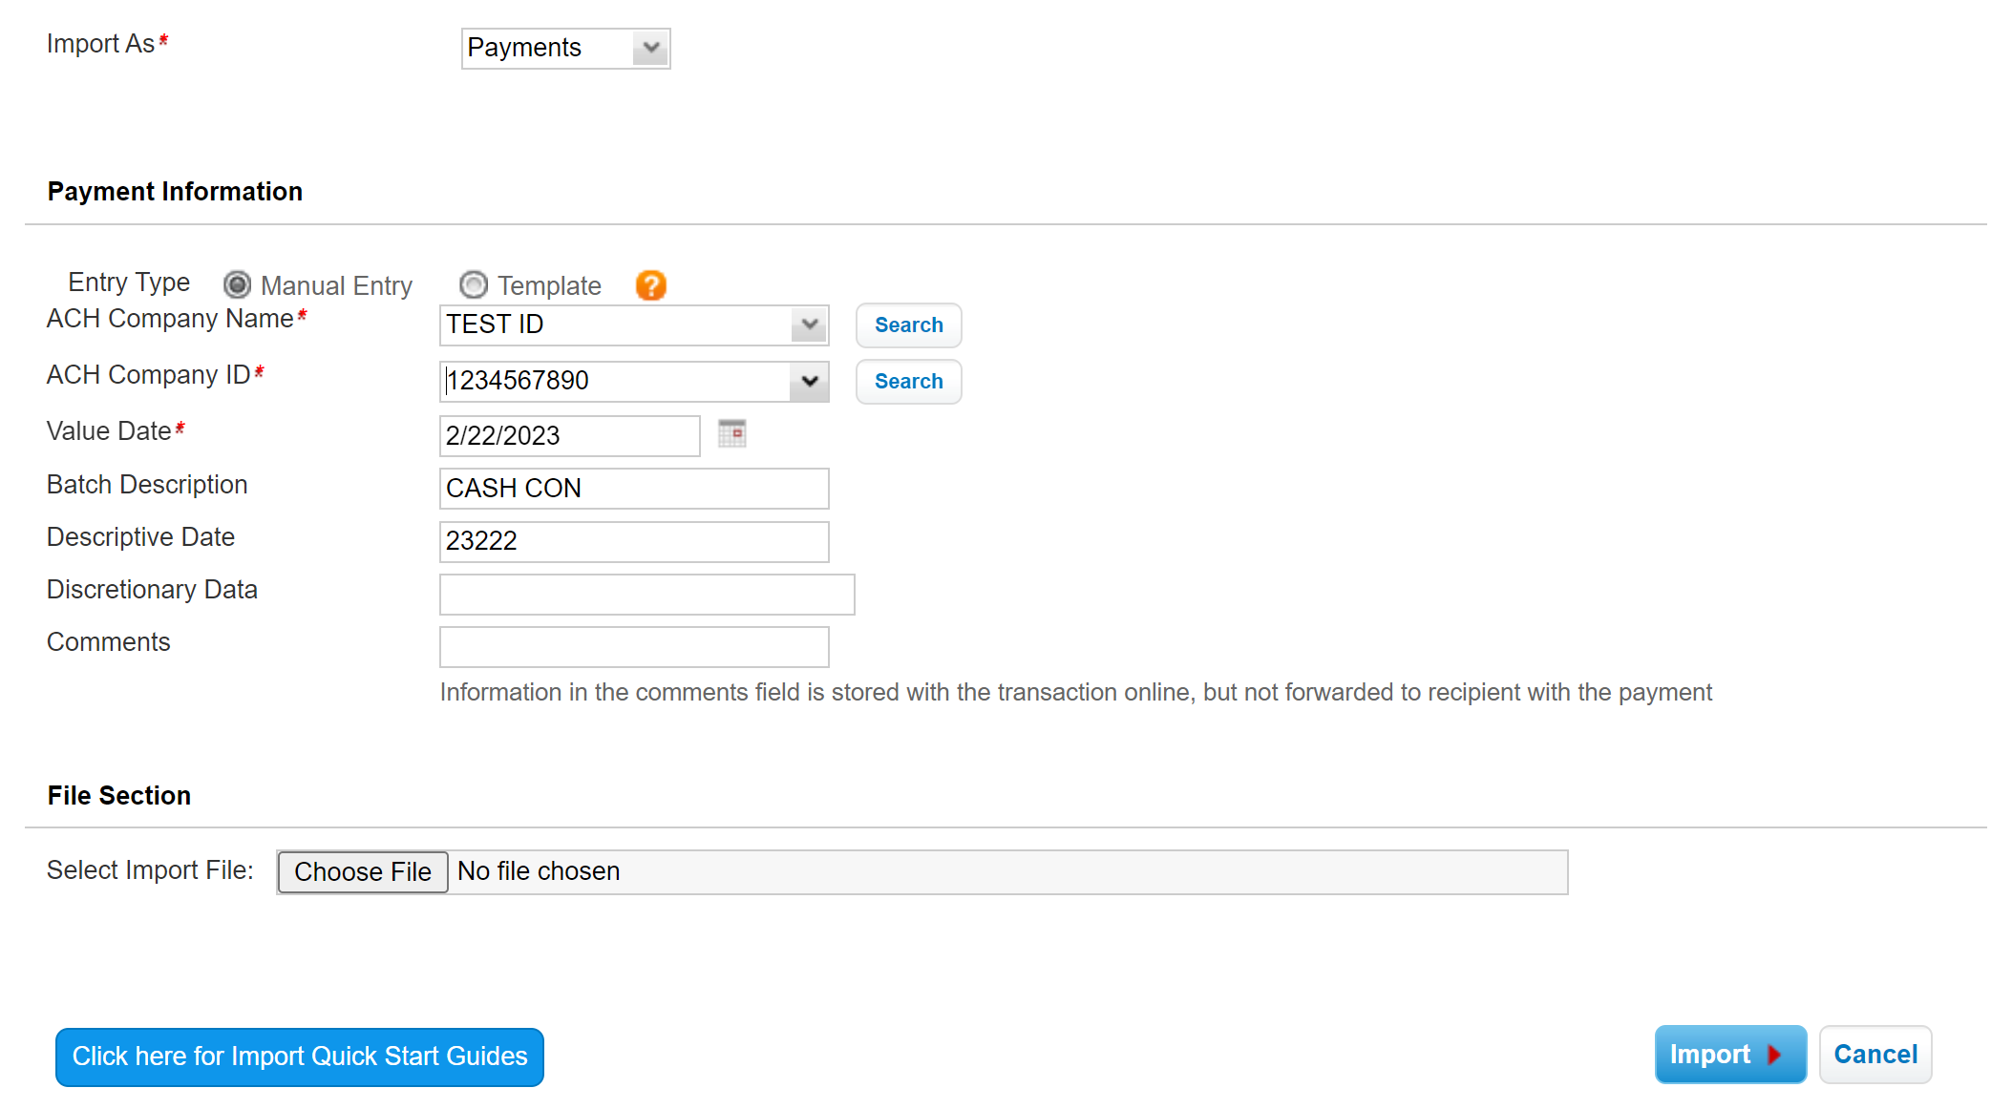Open the Import Quick Start Guides link
Image resolution: width=1991 pixels, height=1109 pixels.
[x=300, y=1057]
